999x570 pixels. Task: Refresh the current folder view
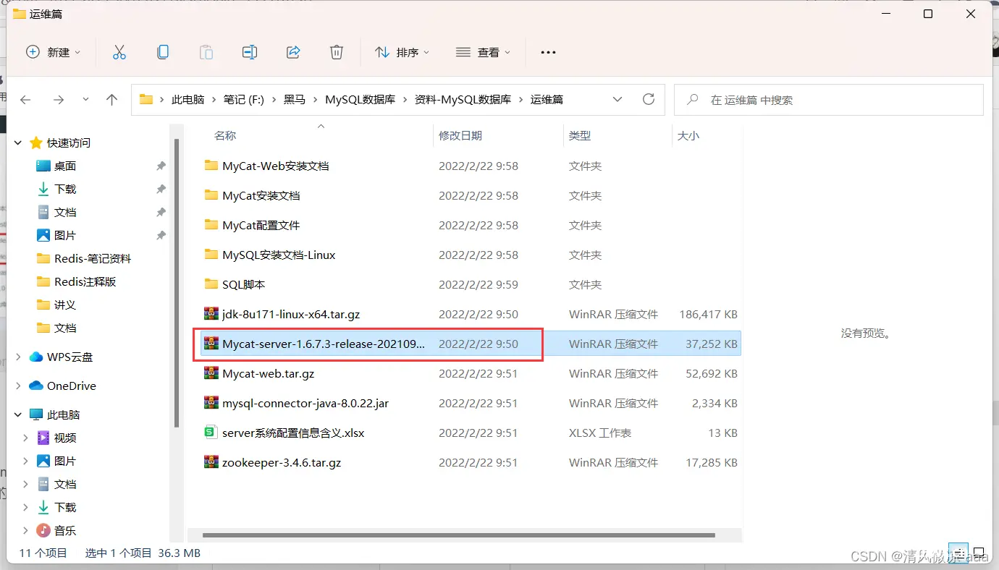click(649, 99)
